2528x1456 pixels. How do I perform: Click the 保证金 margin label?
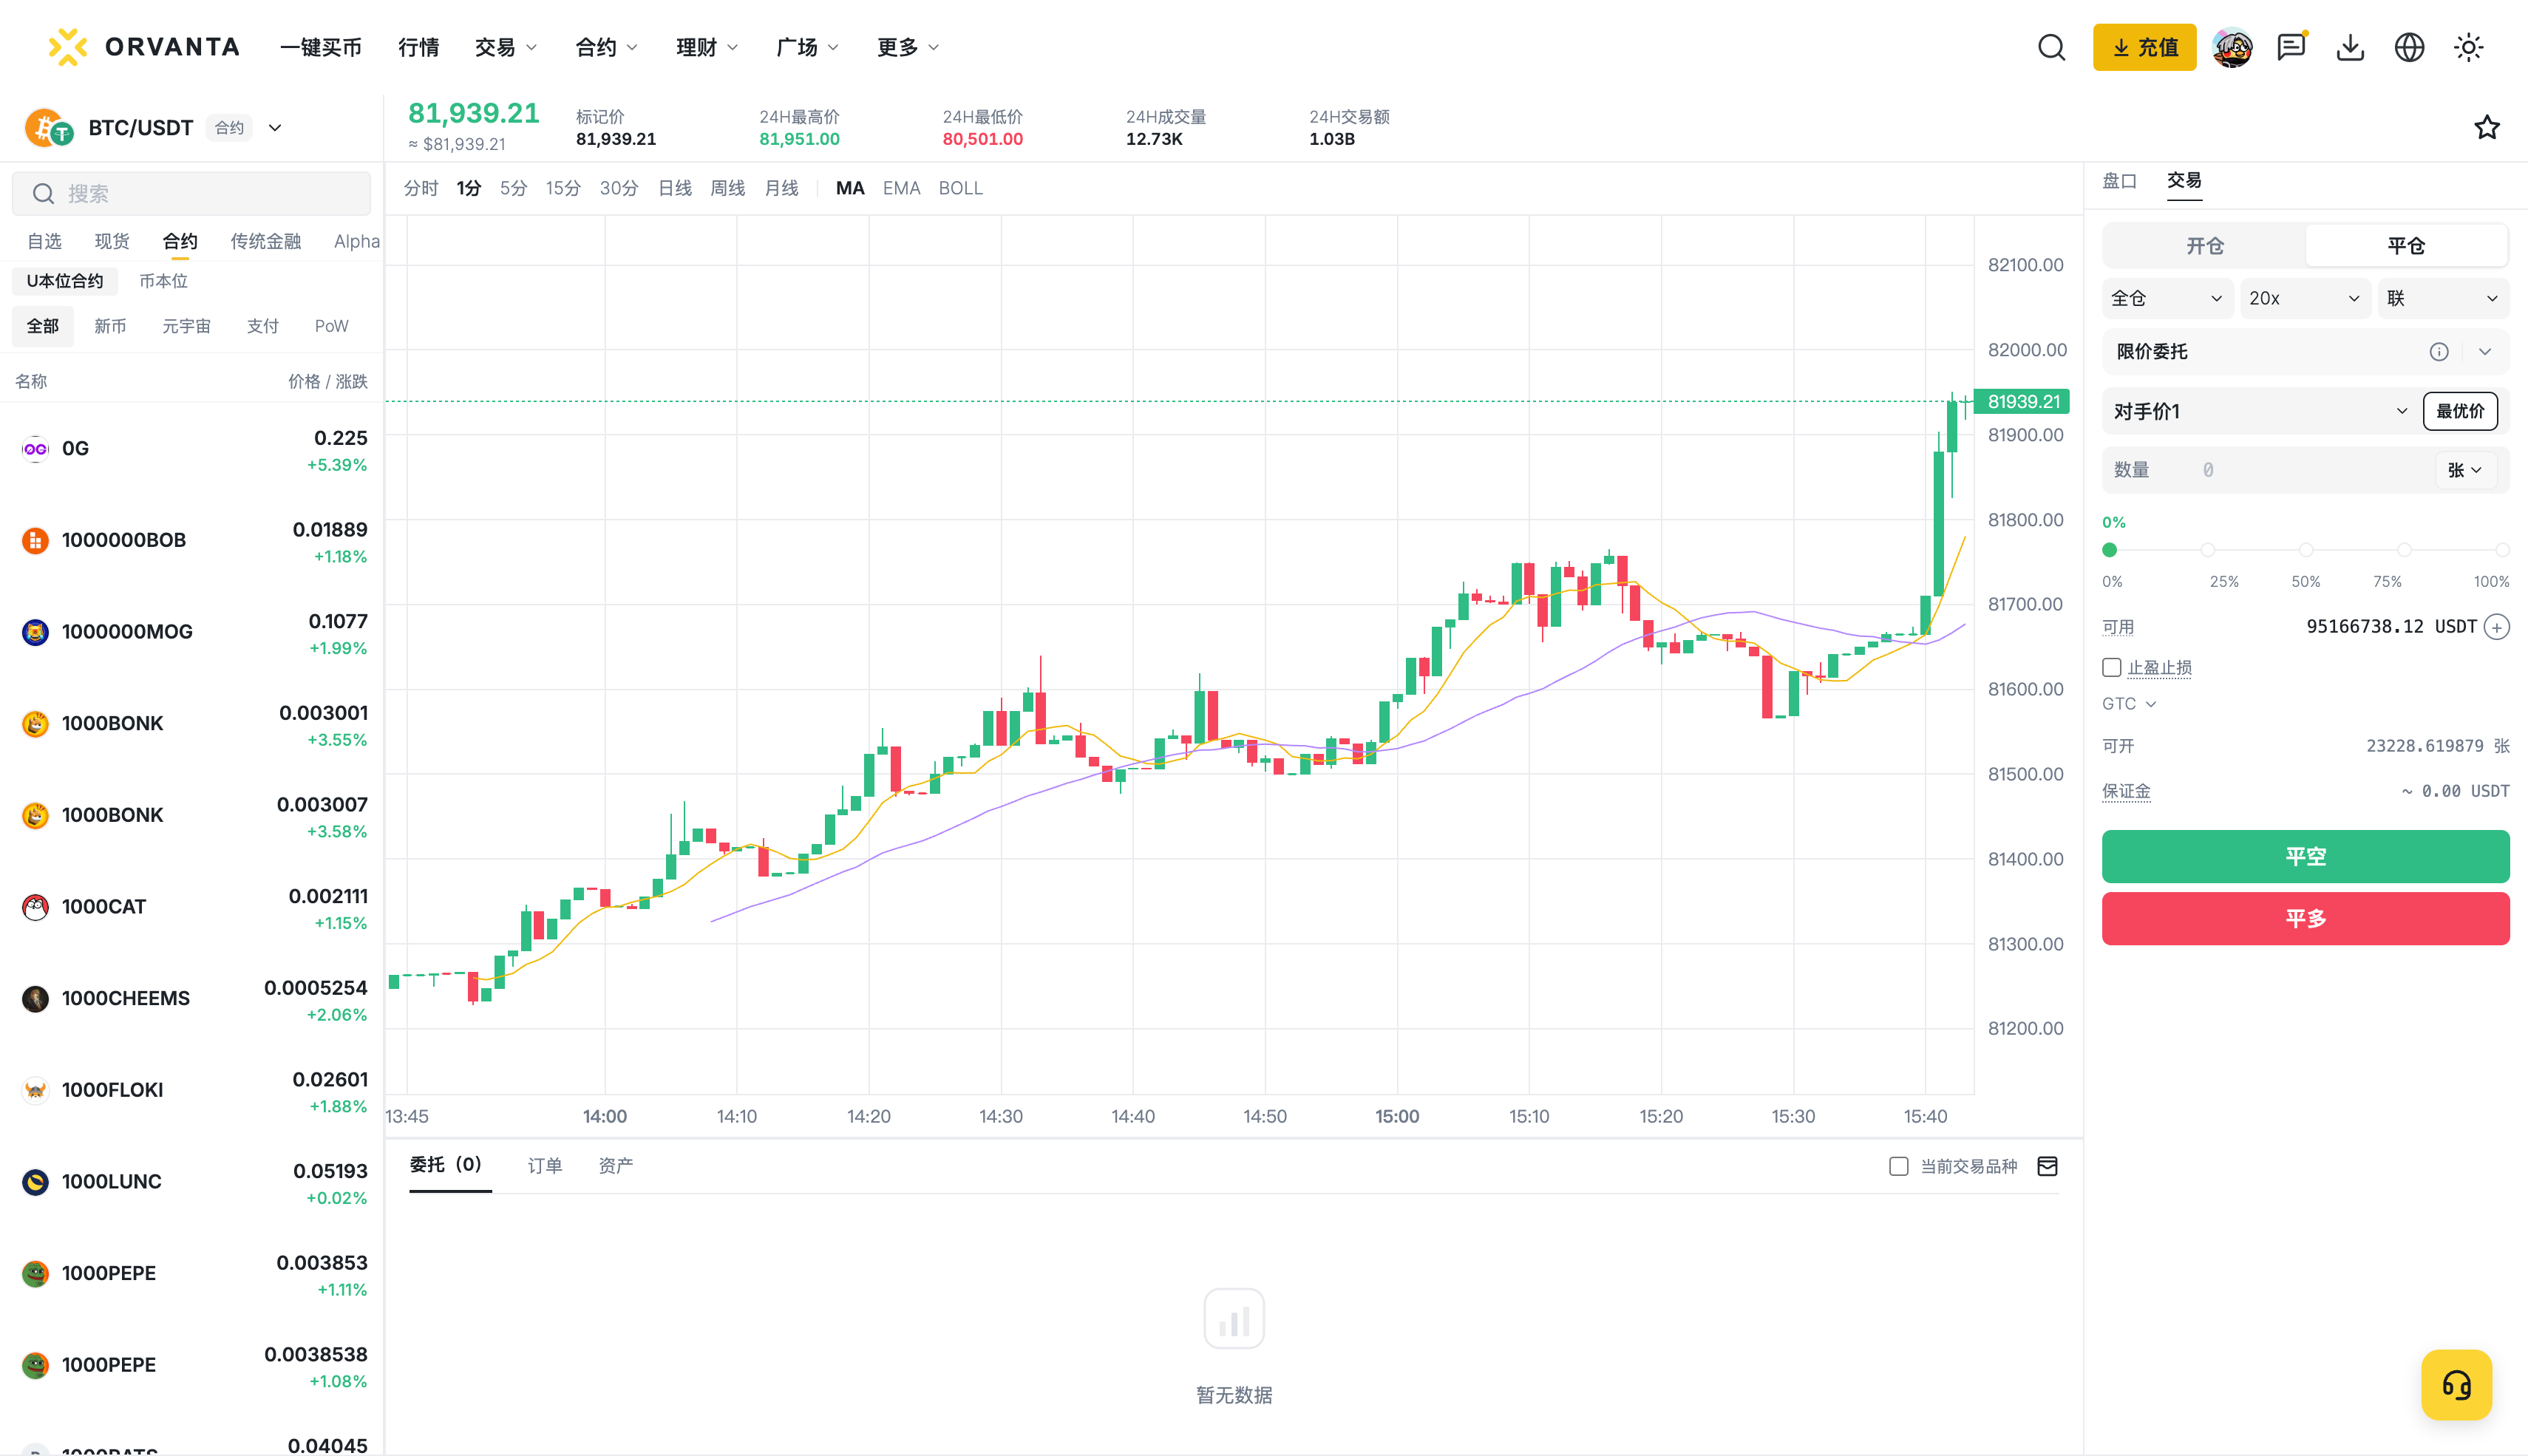[x=2125, y=791]
